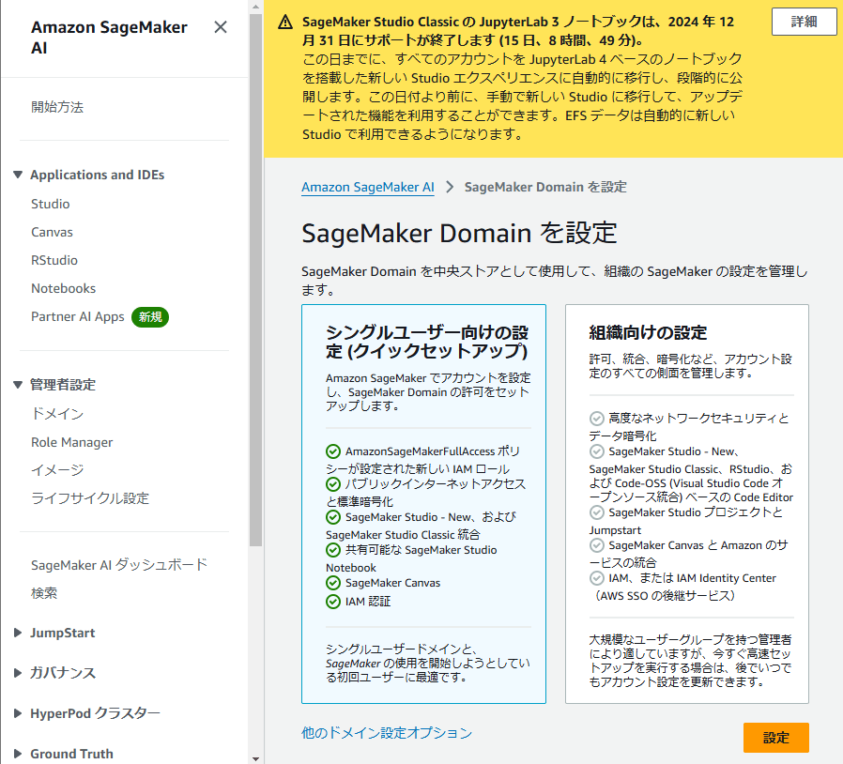
Task: Click the checkmark beside IAM、または IAM Identity Center
Action: click(x=597, y=578)
